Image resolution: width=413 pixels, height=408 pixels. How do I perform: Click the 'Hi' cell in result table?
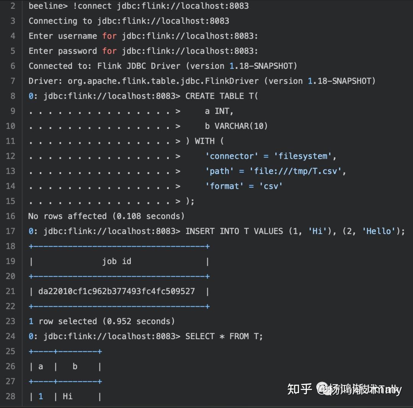(x=67, y=396)
